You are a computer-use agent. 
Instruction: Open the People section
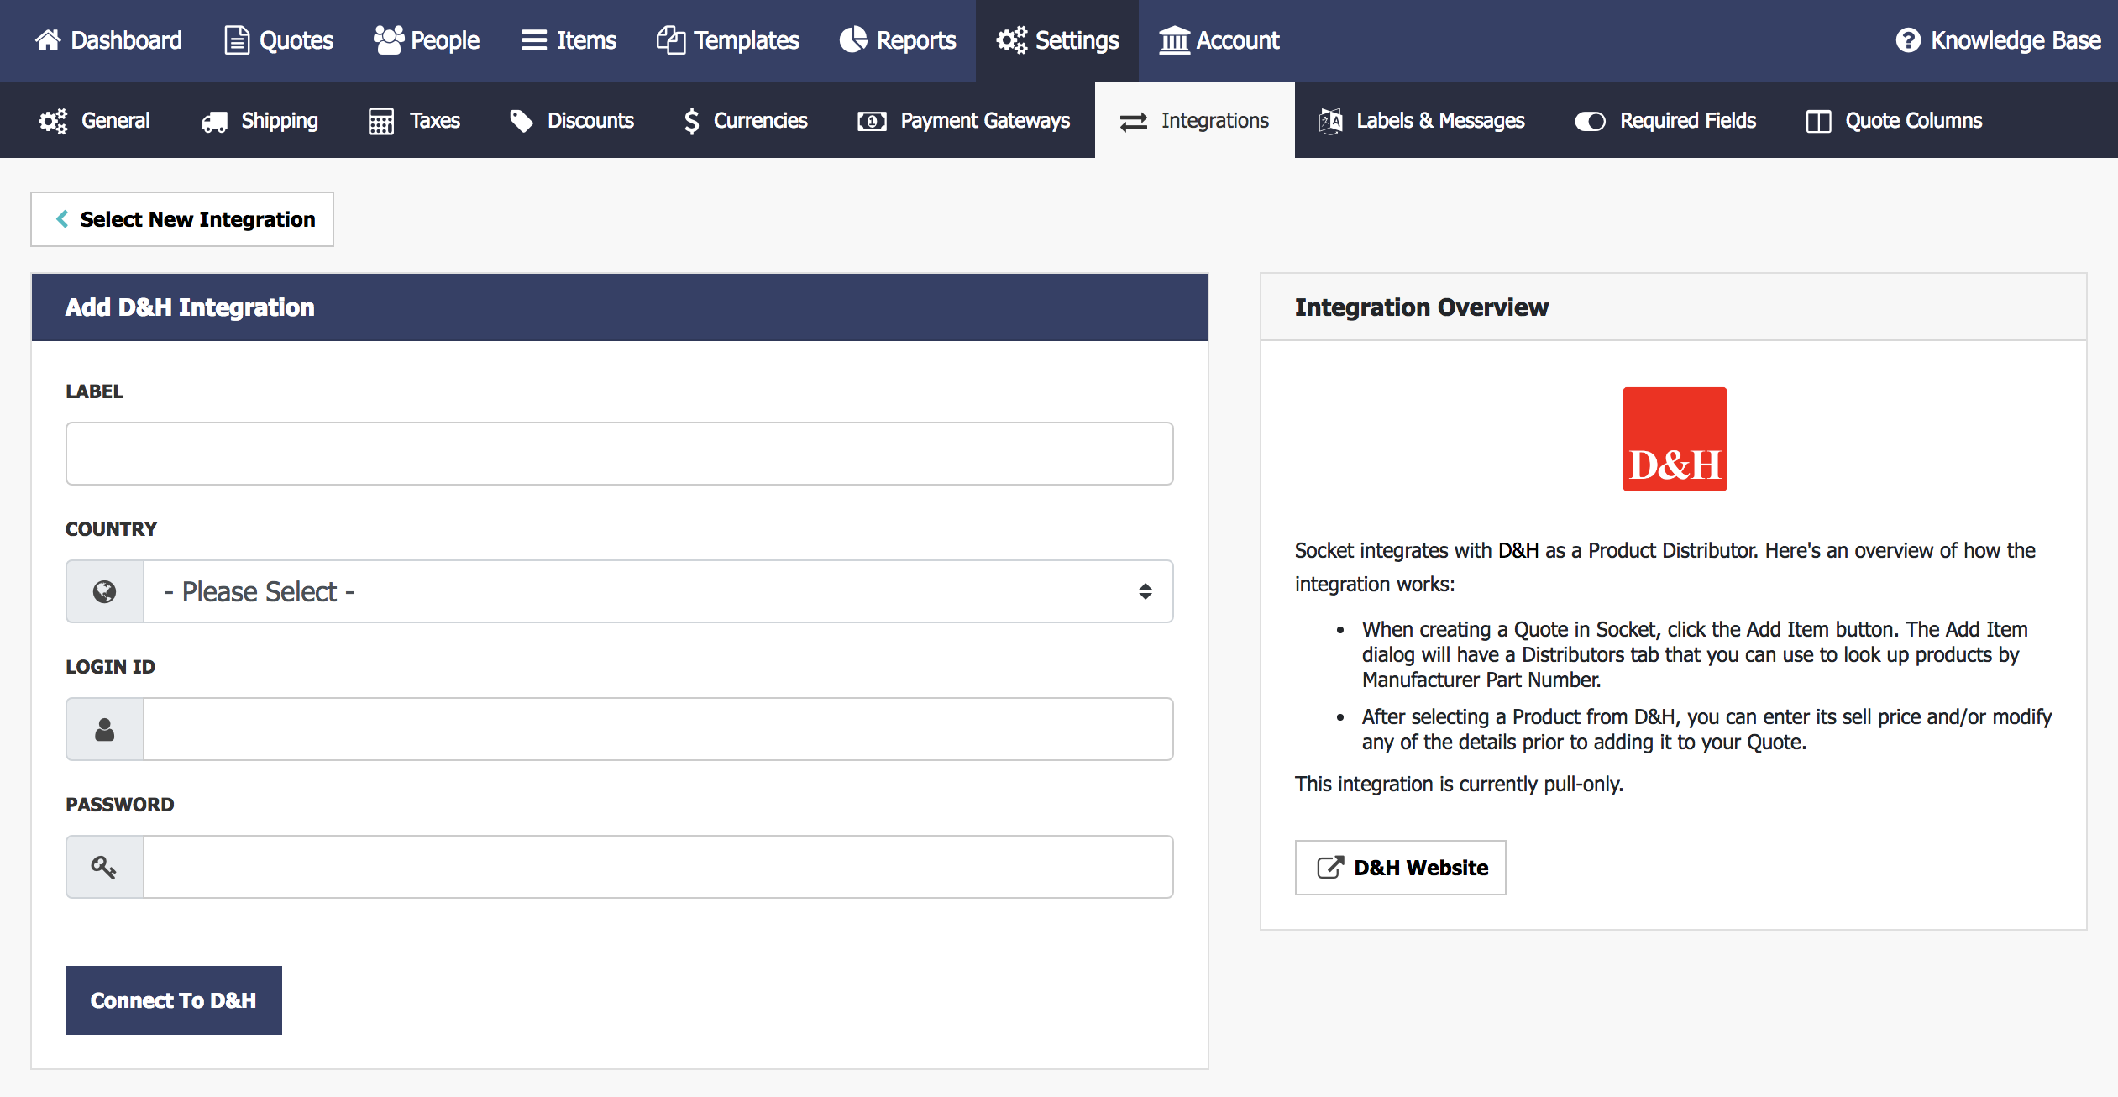coord(427,40)
